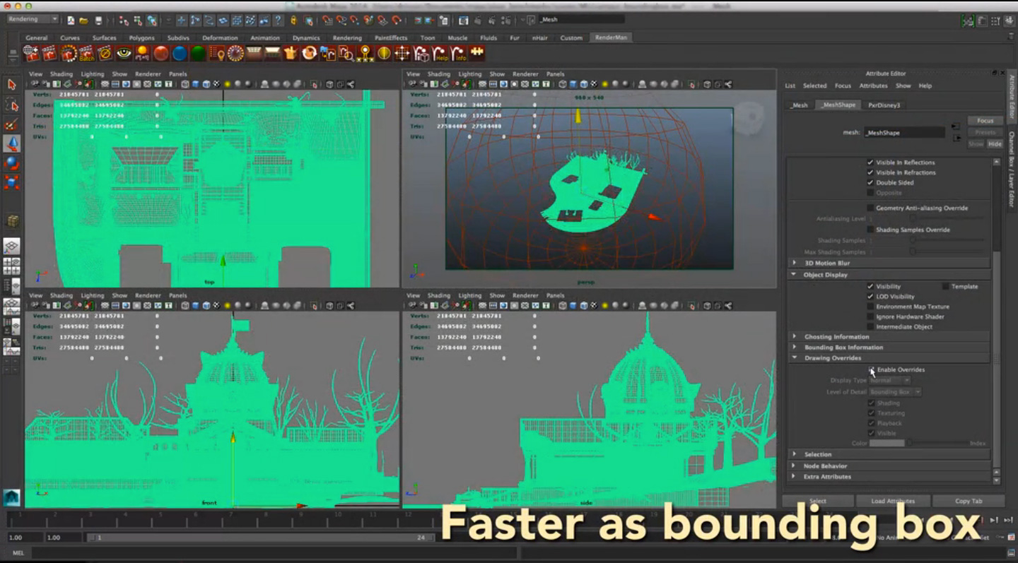Viewport: 1018px width, 563px height.
Task: Click the green sphere shelf icon
Action: [198, 54]
